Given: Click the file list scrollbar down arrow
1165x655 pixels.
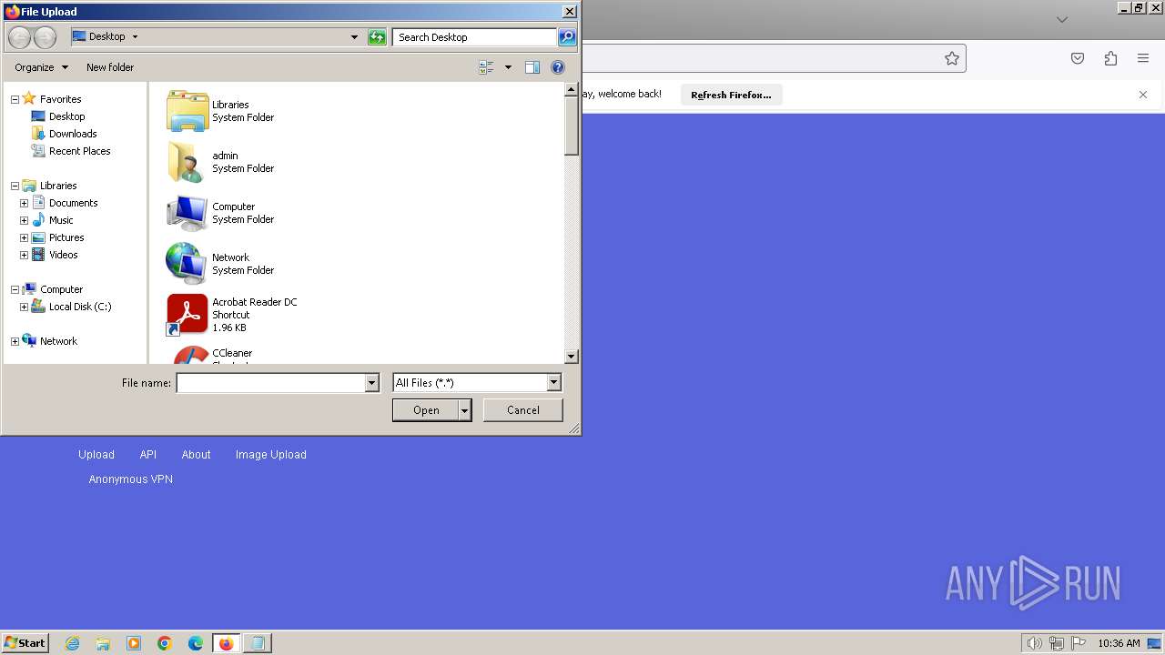Looking at the screenshot, I should coord(572,358).
